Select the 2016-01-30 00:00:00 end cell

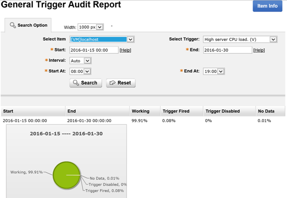click(x=89, y=121)
